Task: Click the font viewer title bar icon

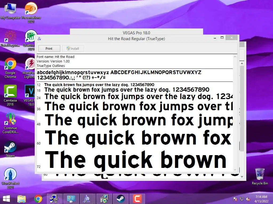Action: 39,39
